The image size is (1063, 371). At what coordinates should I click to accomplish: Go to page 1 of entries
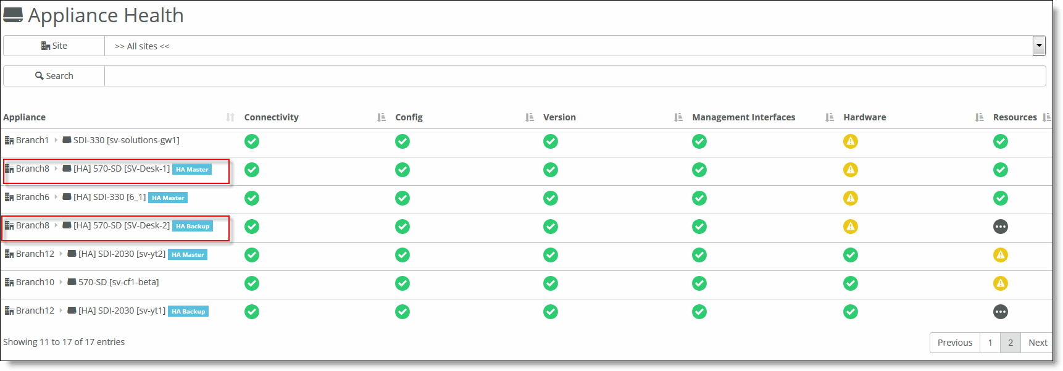point(990,343)
